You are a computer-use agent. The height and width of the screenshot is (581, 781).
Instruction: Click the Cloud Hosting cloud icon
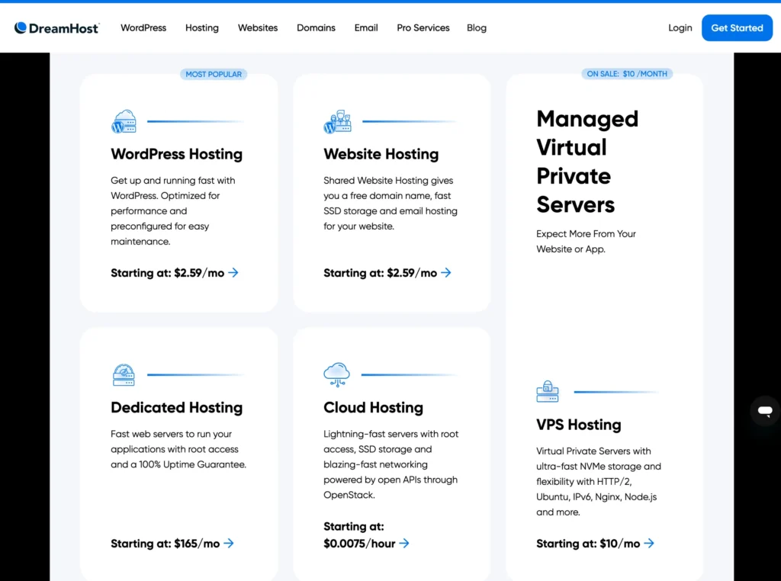336,374
